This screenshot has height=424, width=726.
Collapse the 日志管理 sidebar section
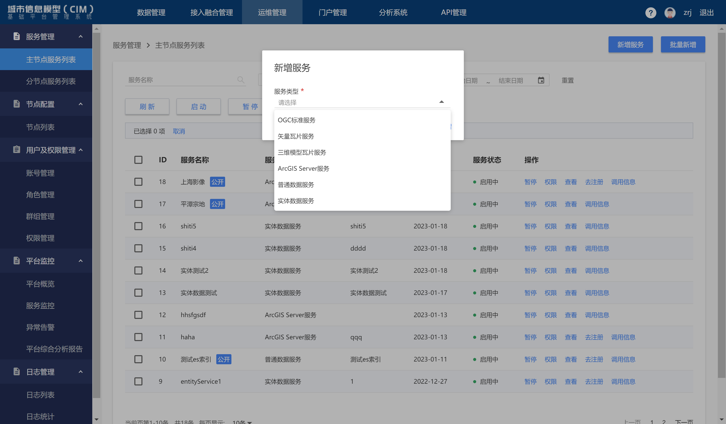[81, 372]
